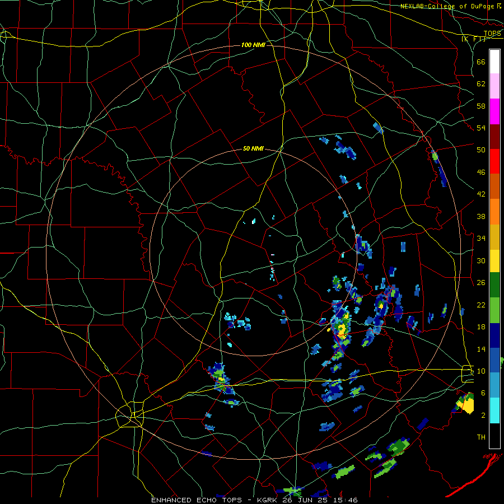Screen dimensions: 504x504
Task: Select the 38 legend number
Action: coord(481,216)
